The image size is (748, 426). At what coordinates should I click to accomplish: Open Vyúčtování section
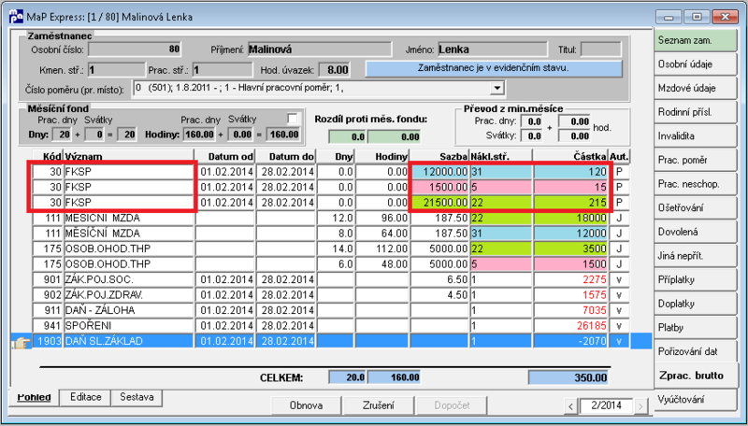696,400
